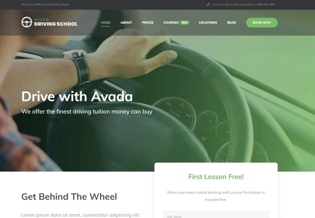The height and width of the screenshot is (218, 315).
Task: Click the NEW badge beside Courses
Action: (185, 22)
